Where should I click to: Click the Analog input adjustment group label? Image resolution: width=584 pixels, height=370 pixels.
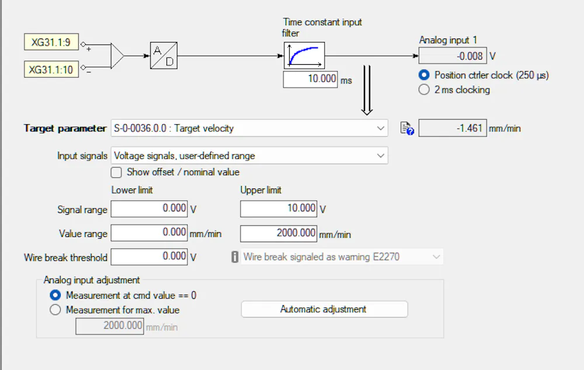click(x=92, y=280)
